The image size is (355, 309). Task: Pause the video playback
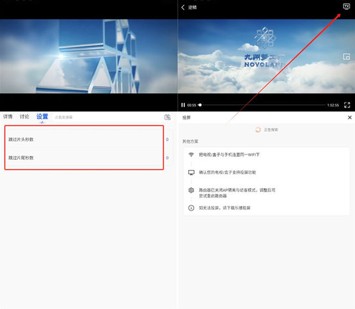(x=183, y=105)
